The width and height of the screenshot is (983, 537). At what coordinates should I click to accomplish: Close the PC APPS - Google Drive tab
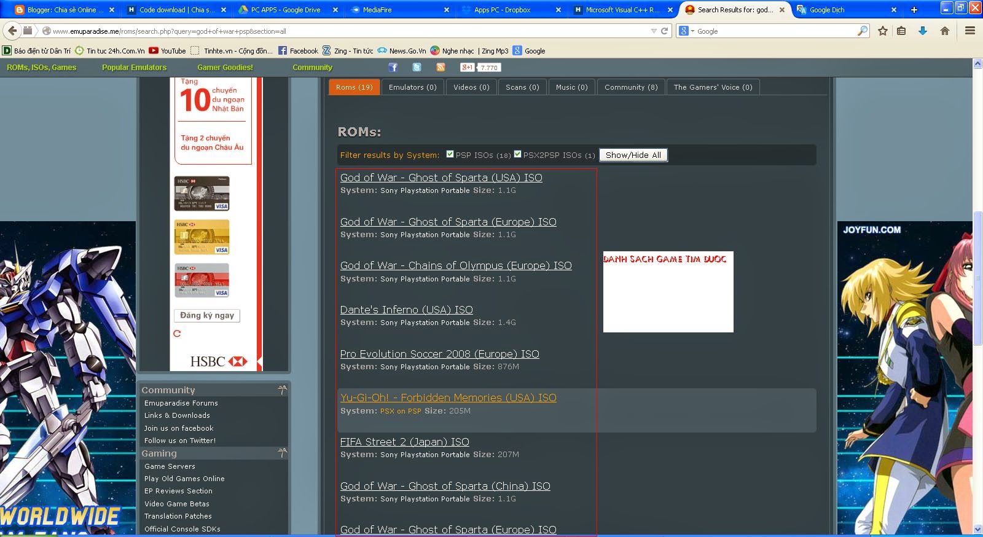pyautogui.click(x=335, y=10)
